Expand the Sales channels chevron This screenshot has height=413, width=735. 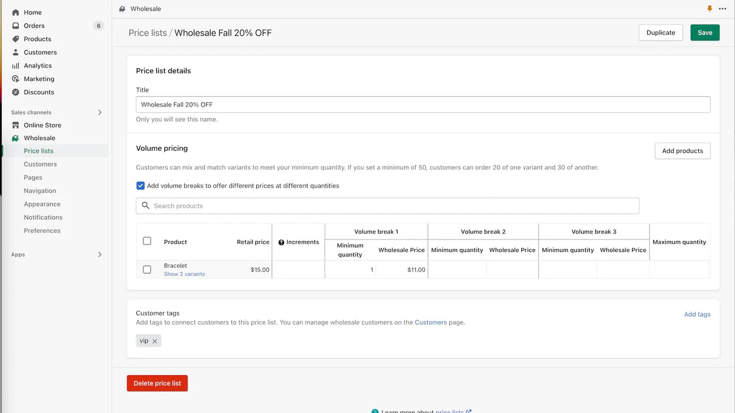pyautogui.click(x=99, y=112)
